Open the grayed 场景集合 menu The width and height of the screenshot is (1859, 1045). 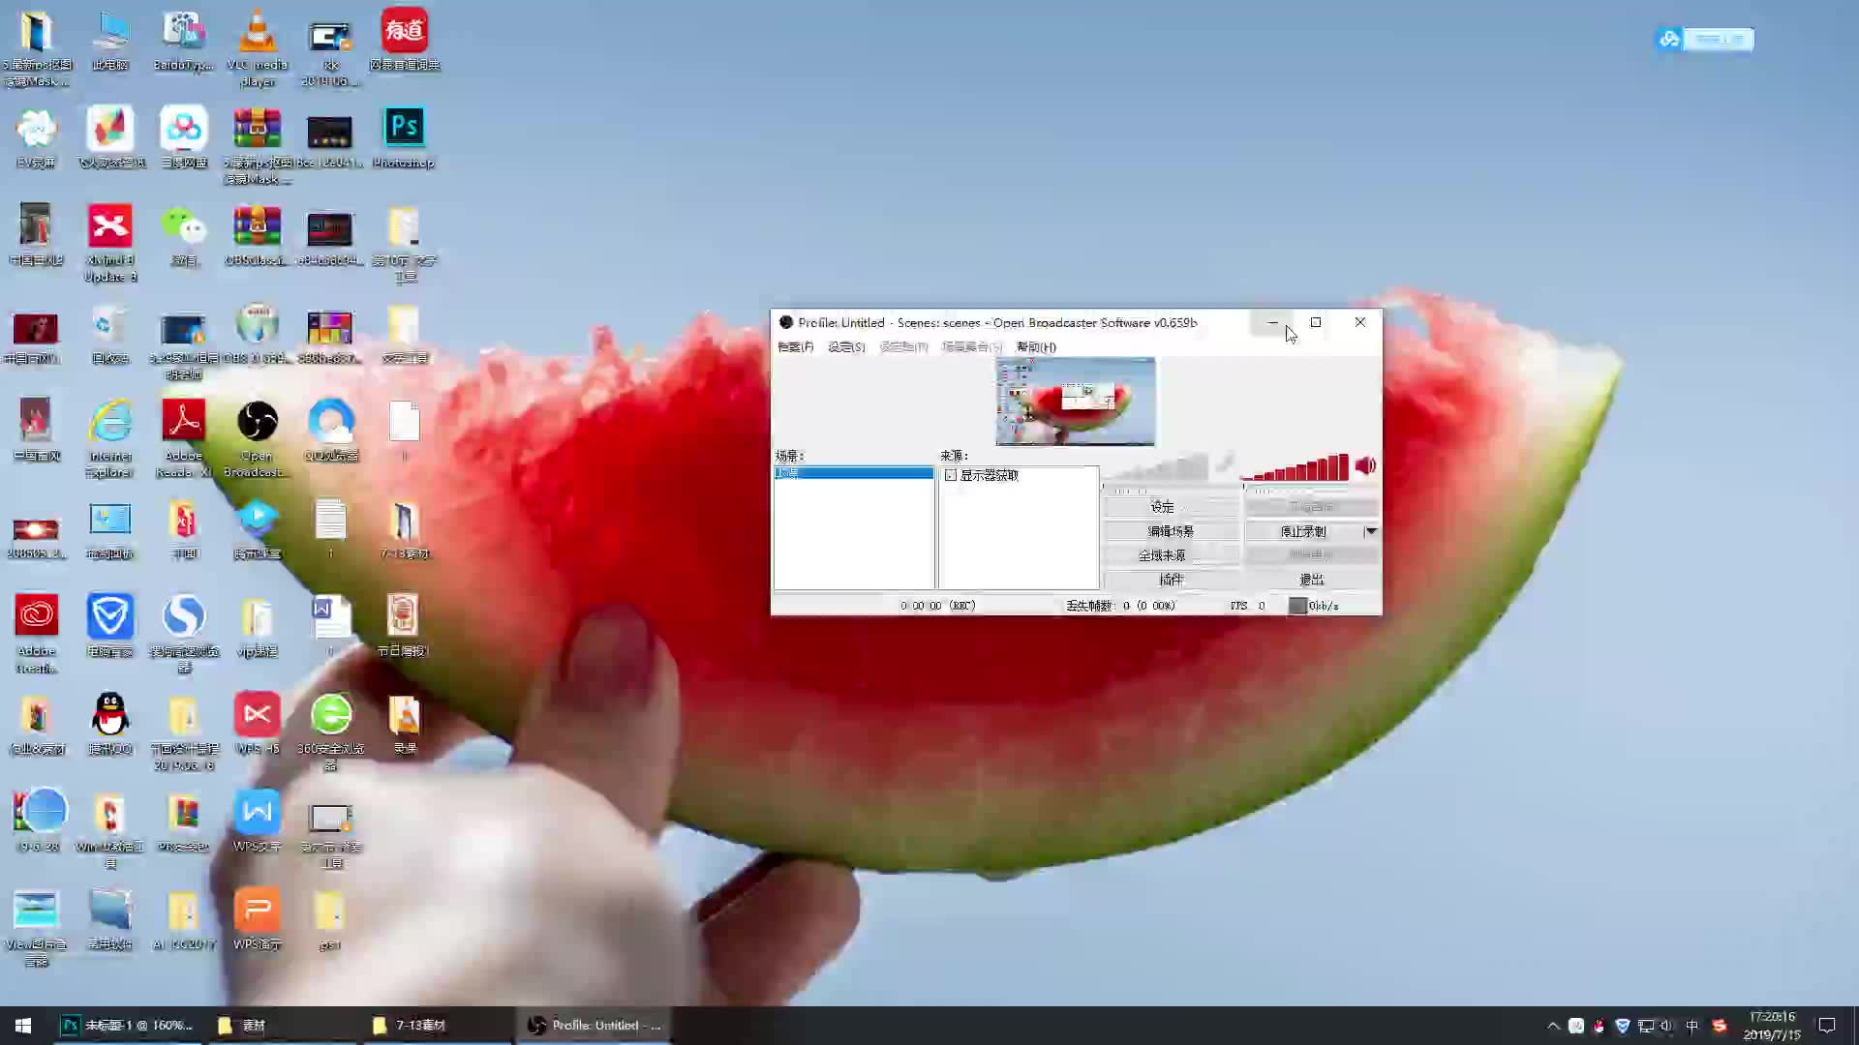click(972, 346)
